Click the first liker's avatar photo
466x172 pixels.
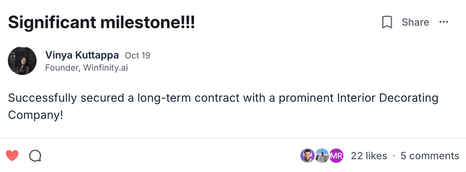tap(307, 156)
